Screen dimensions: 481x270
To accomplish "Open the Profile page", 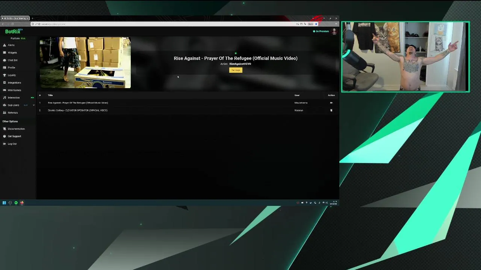I will click(11, 67).
